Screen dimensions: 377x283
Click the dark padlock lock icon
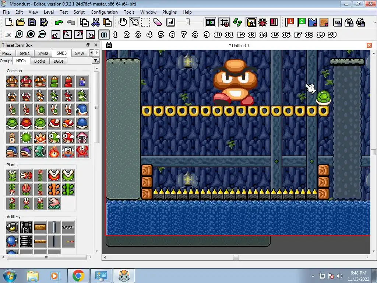pos(360,22)
